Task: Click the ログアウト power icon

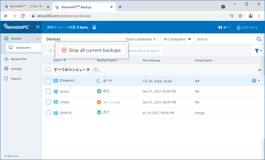Action: tap(238, 27)
